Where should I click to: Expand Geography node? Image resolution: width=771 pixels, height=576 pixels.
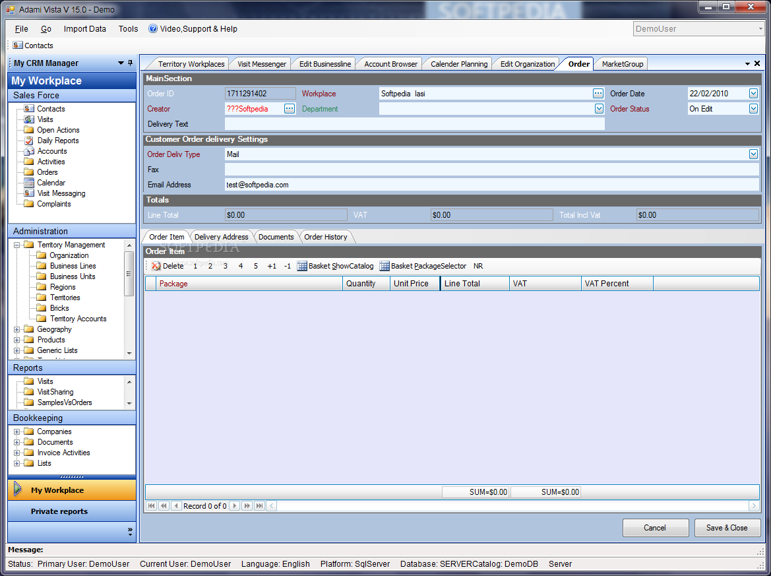[16, 329]
